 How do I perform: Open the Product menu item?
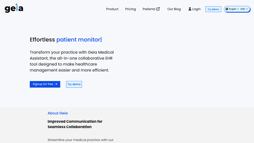click(x=112, y=9)
